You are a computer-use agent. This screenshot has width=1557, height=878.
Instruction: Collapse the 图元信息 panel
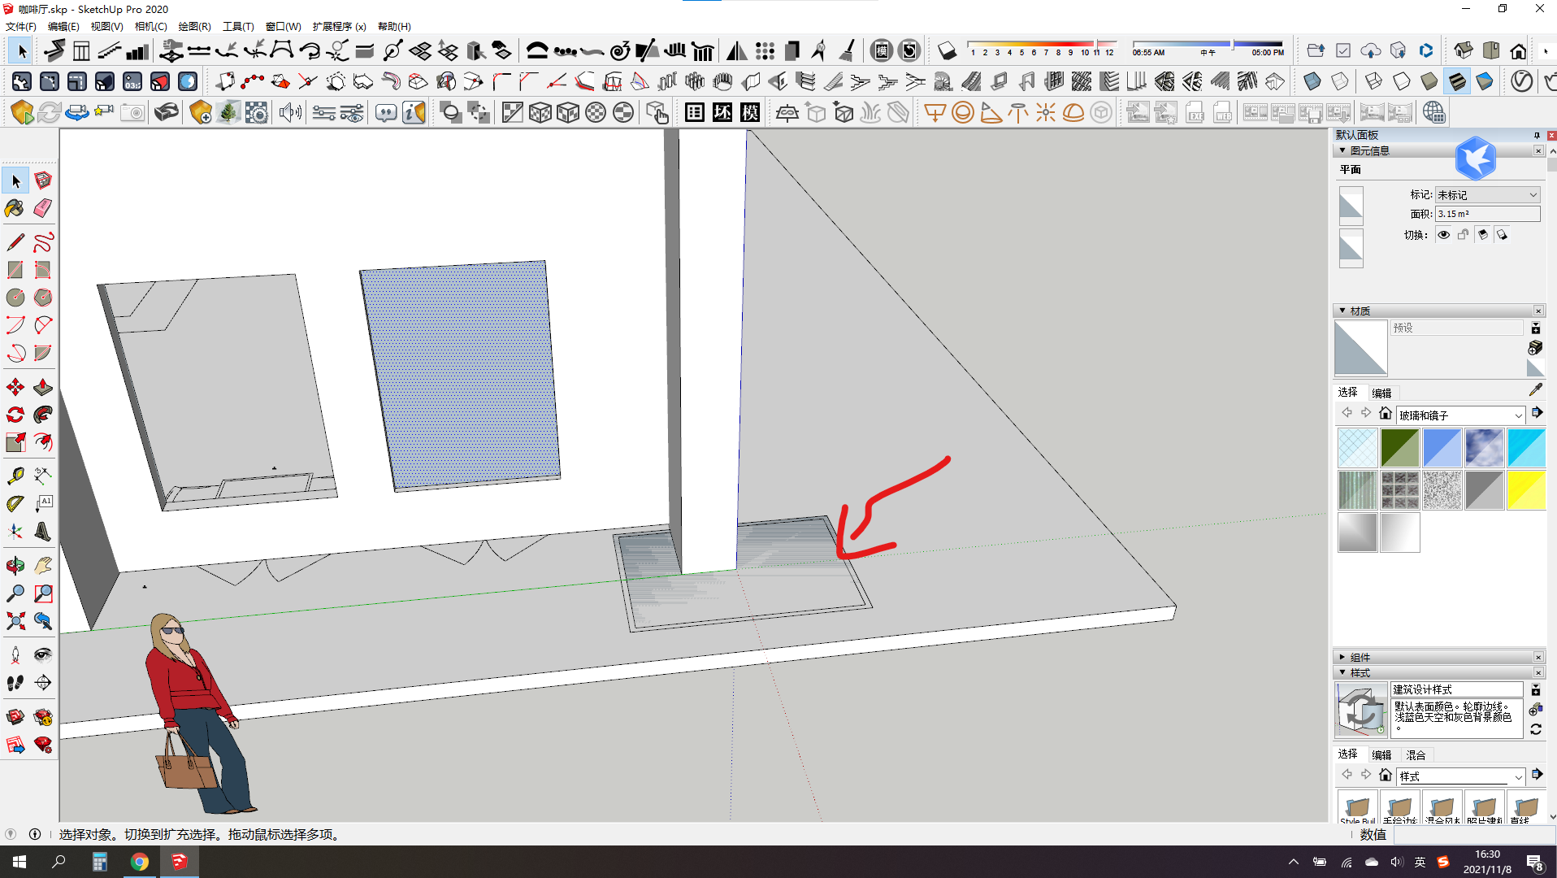pyautogui.click(x=1342, y=151)
